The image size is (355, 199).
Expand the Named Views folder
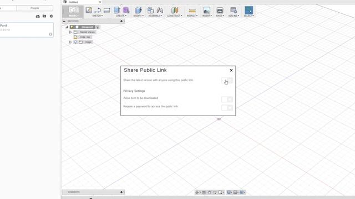click(70, 32)
